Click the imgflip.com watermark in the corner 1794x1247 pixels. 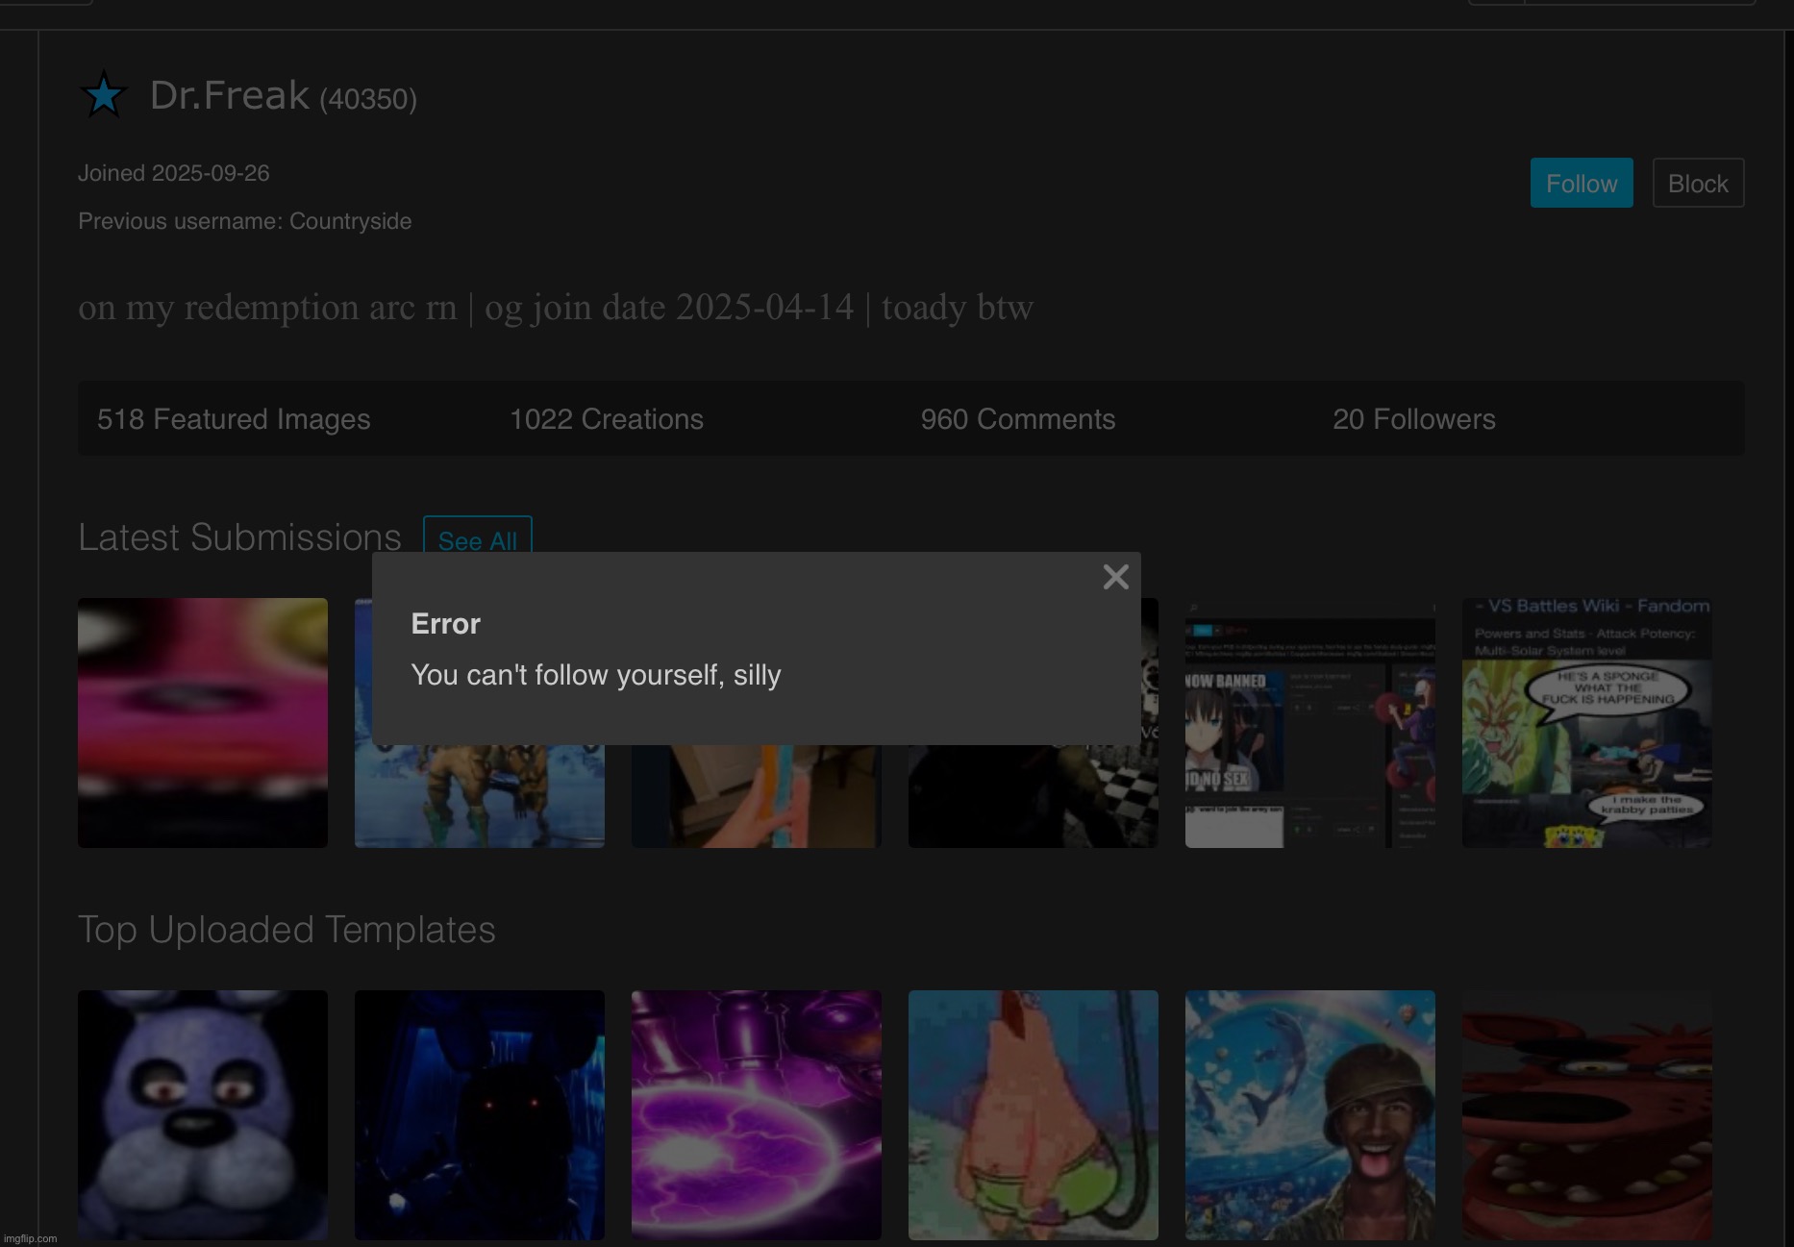31,1238
